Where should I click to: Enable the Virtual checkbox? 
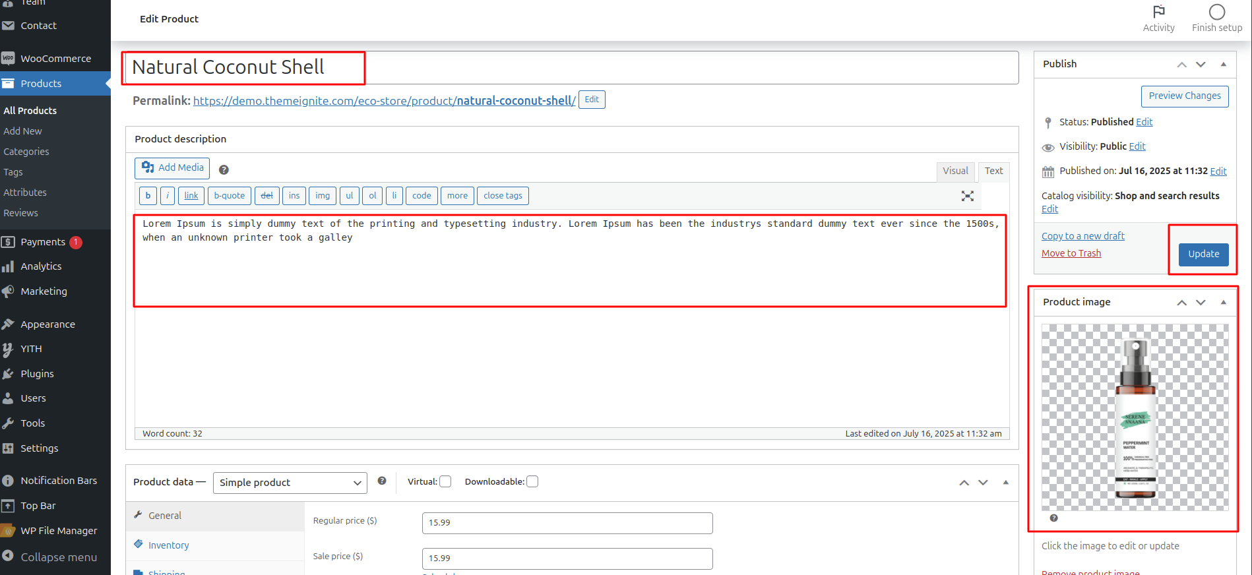click(446, 482)
